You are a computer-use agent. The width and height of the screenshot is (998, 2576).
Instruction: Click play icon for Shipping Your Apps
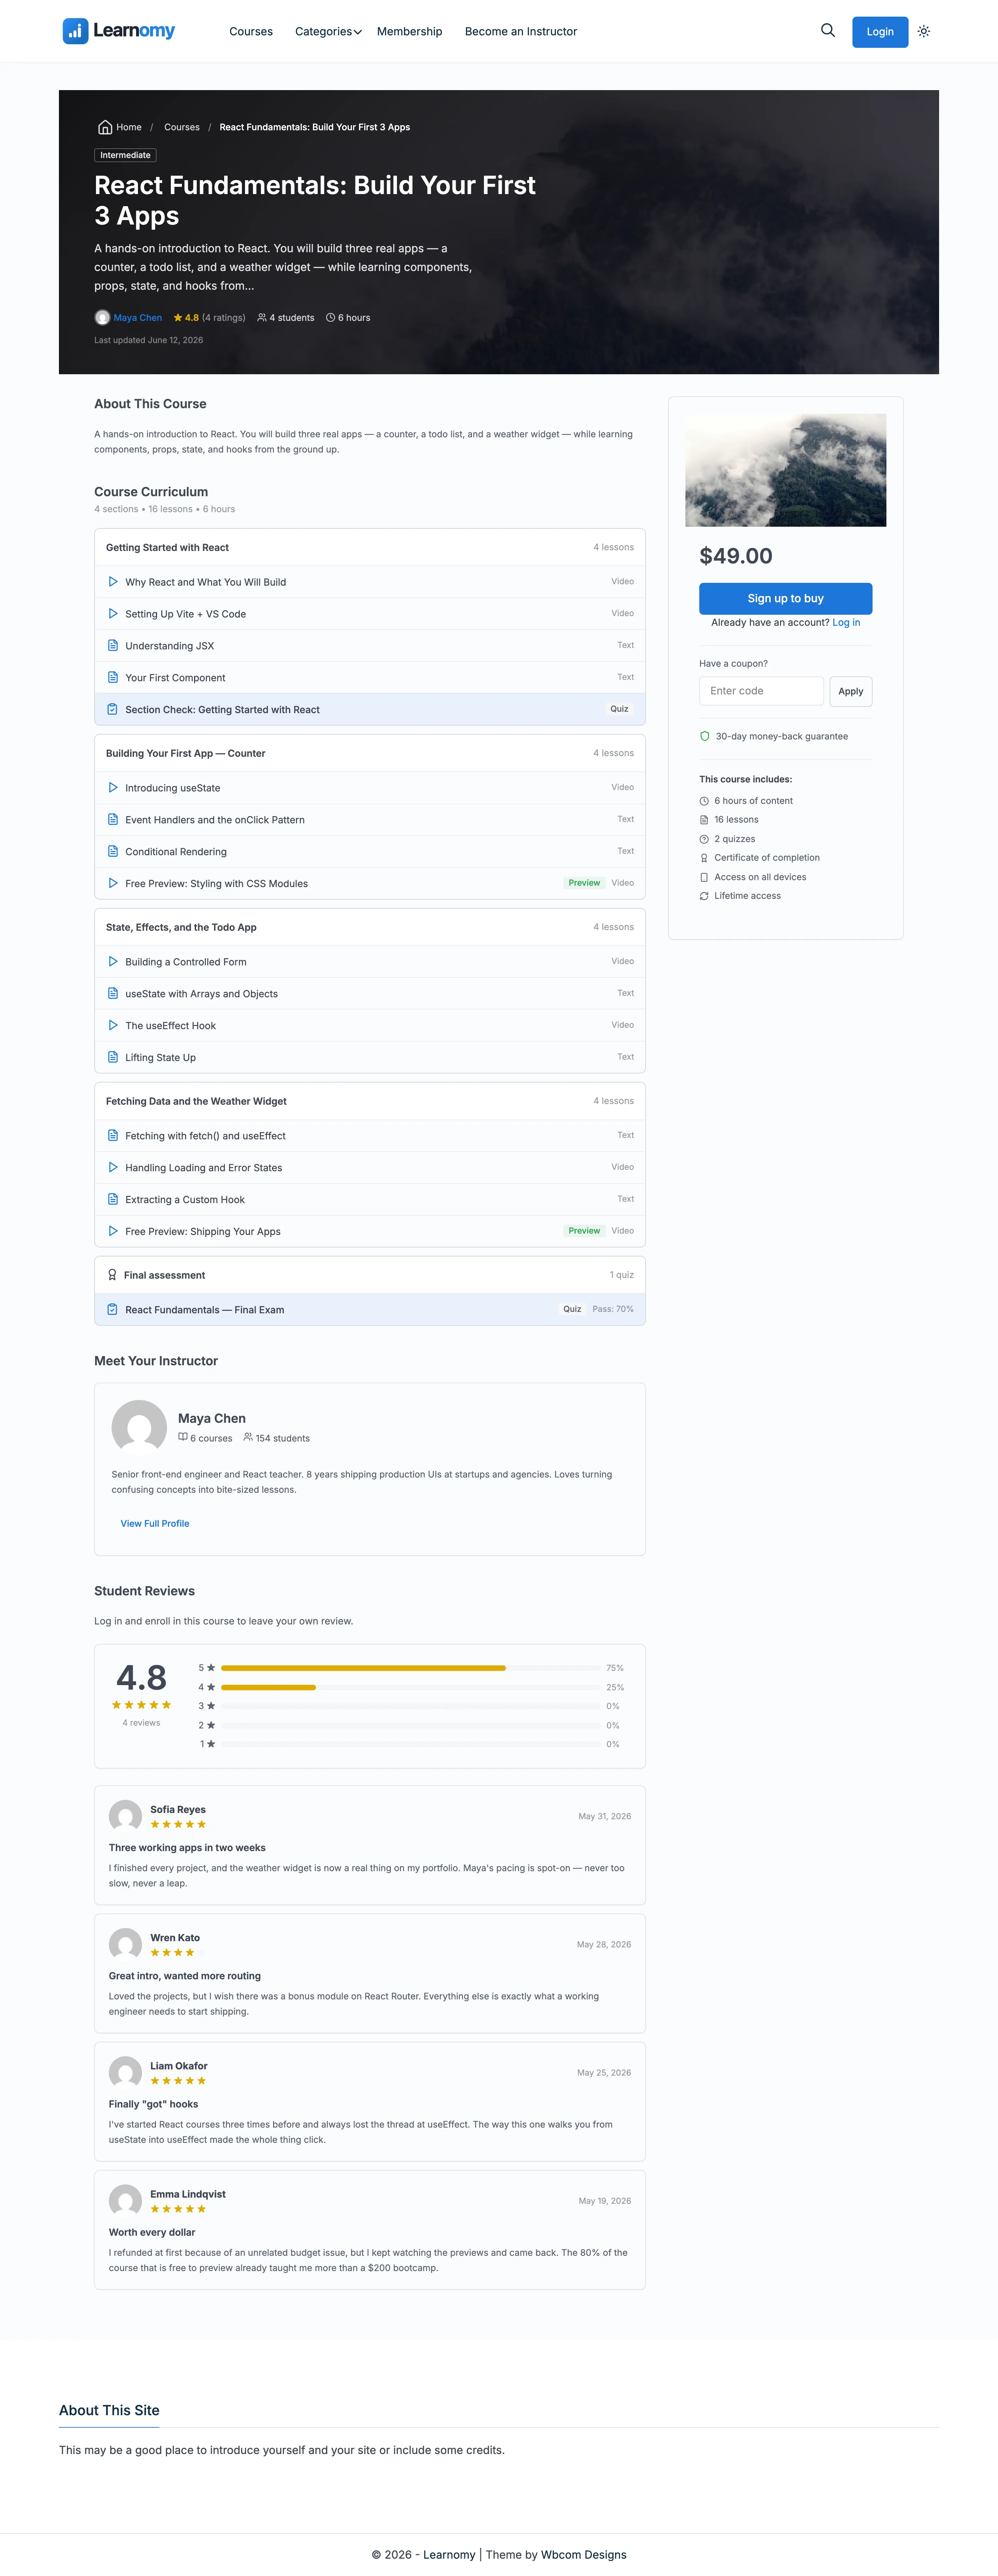(x=113, y=1232)
